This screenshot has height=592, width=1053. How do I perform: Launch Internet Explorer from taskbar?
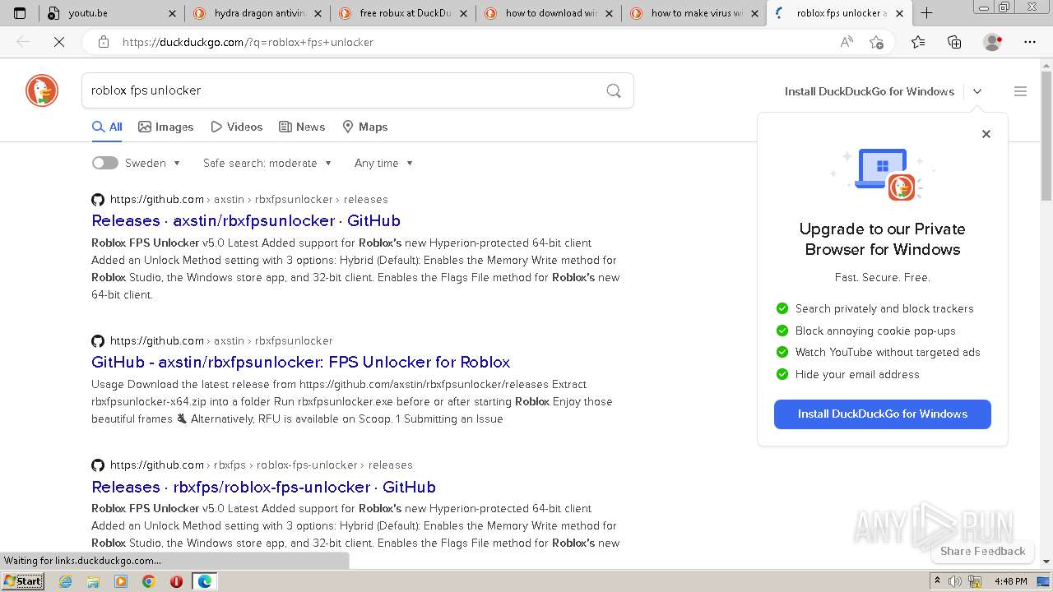click(66, 581)
